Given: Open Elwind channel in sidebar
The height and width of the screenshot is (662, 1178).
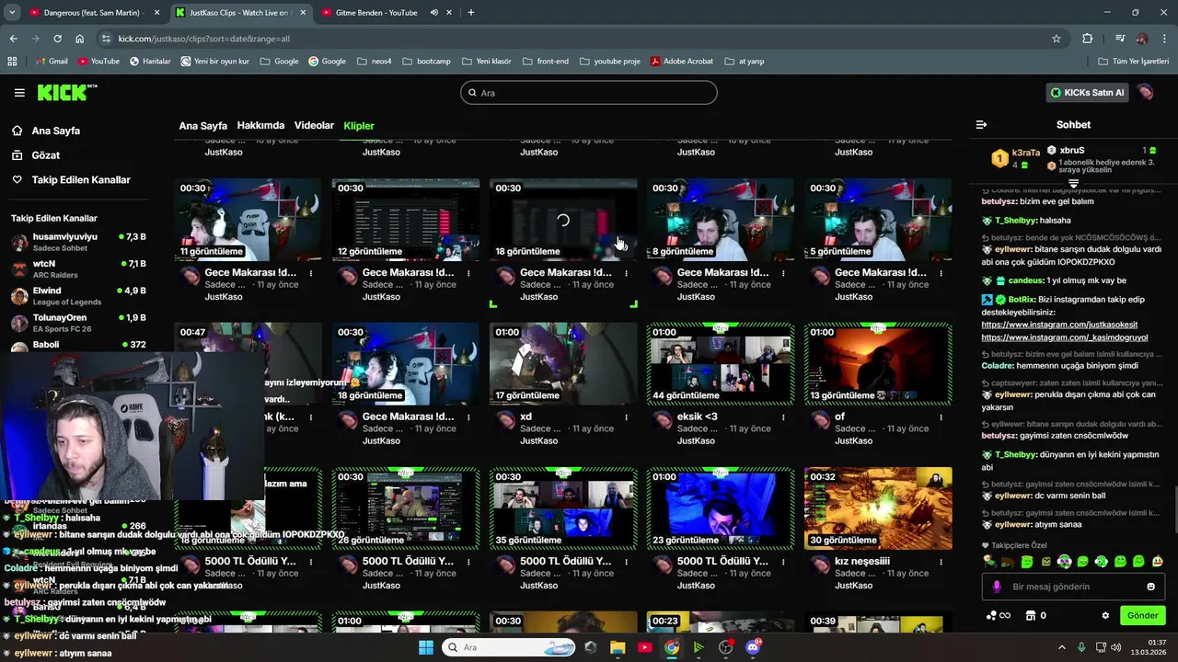Looking at the screenshot, I should click(78, 296).
